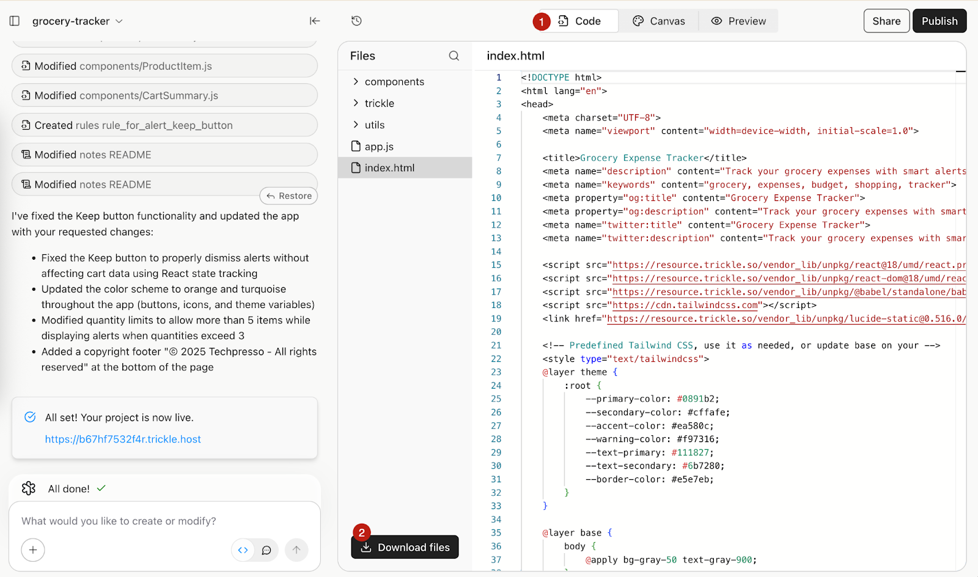Viewport: 978px width, 577px height.
Task: Search files with magnifier icon
Action: tap(454, 56)
